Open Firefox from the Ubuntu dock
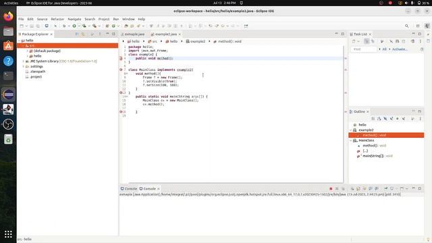Screen dimensions: 432x243 pos(8,16)
